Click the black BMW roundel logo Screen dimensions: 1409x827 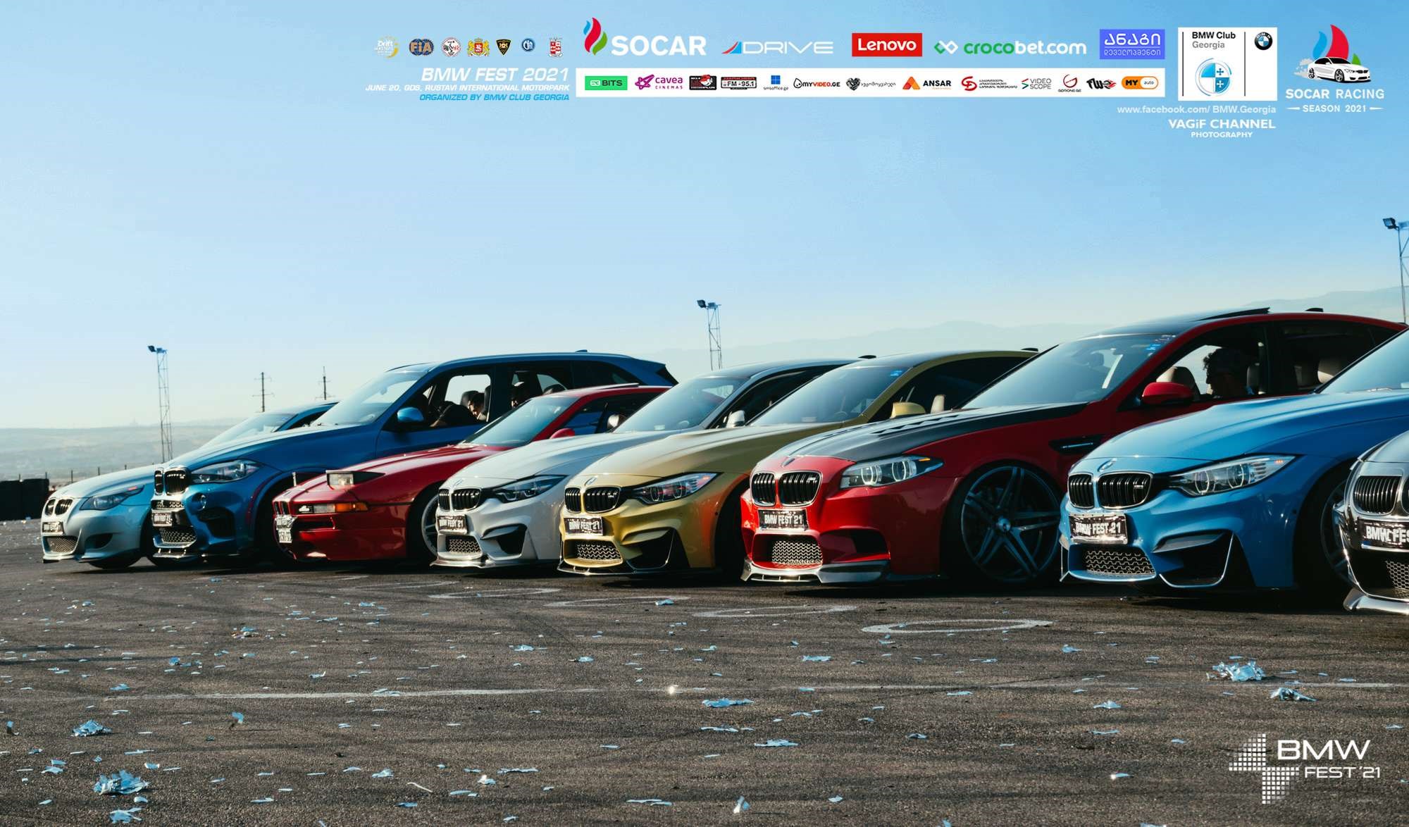pyautogui.click(x=1263, y=42)
